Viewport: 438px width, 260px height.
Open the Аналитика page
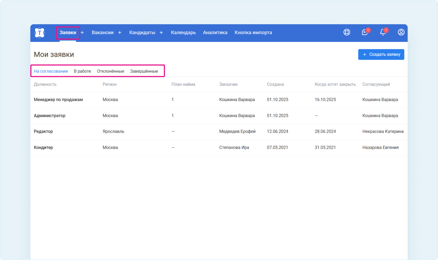215,32
